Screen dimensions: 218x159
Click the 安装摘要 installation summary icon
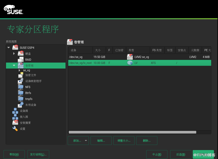click(x=15, y=123)
